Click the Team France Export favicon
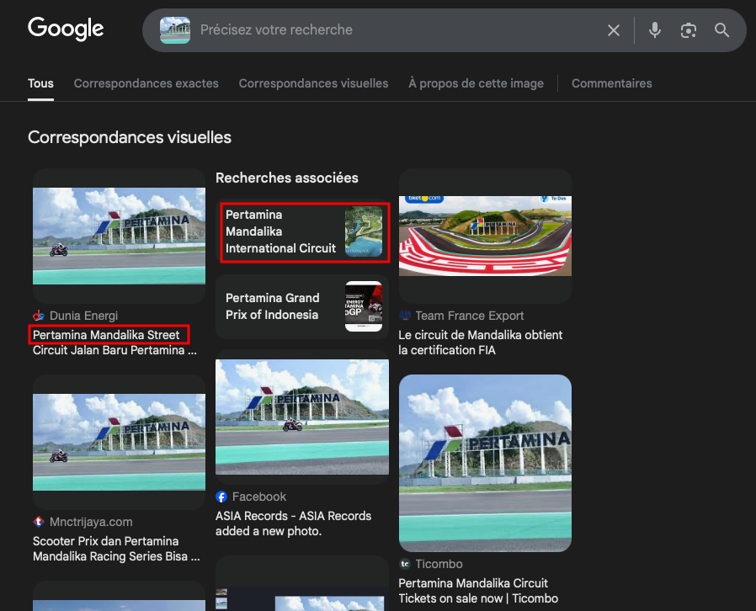The height and width of the screenshot is (611, 756). coord(404,316)
